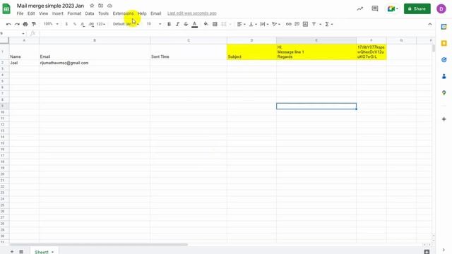Screen dimensions: 452x254
Task: Open the Insert menu
Action: click(x=58, y=13)
